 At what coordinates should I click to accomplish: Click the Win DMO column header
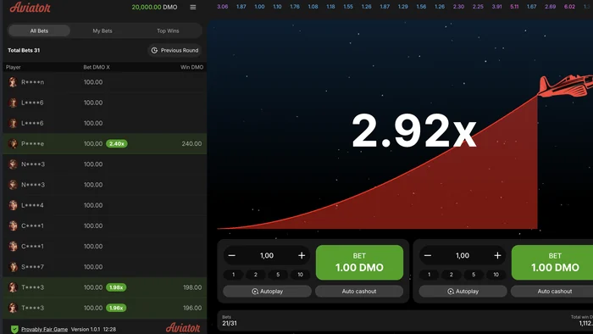pyautogui.click(x=191, y=67)
